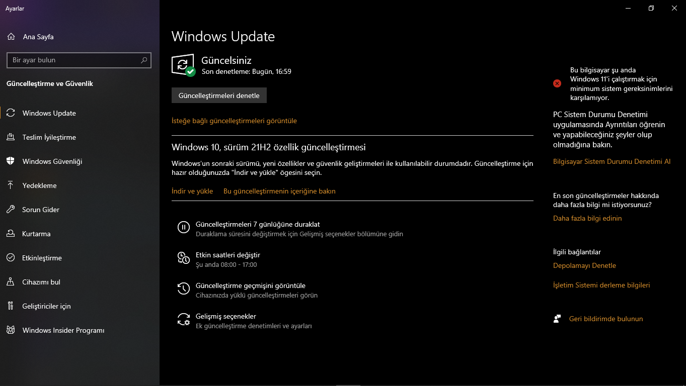686x386 pixels.
Task: Click the Yedekleme upload arrow icon
Action: click(x=11, y=185)
